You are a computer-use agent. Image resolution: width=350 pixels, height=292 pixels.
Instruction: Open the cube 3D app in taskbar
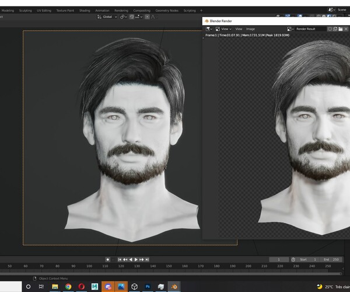(134, 286)
